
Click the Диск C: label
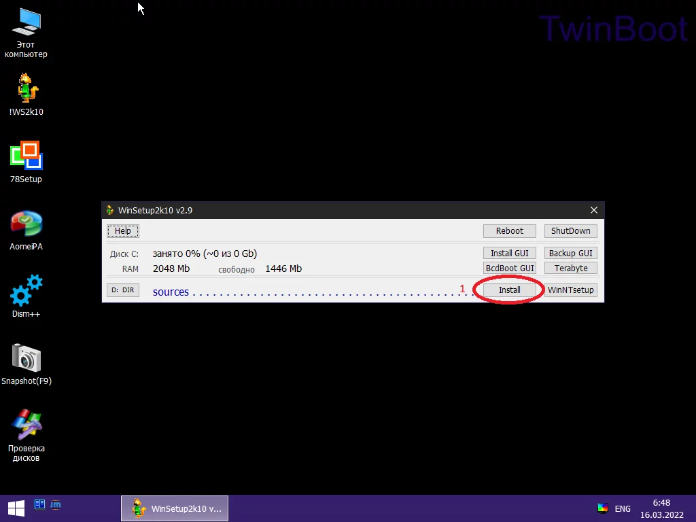(124, 254)
